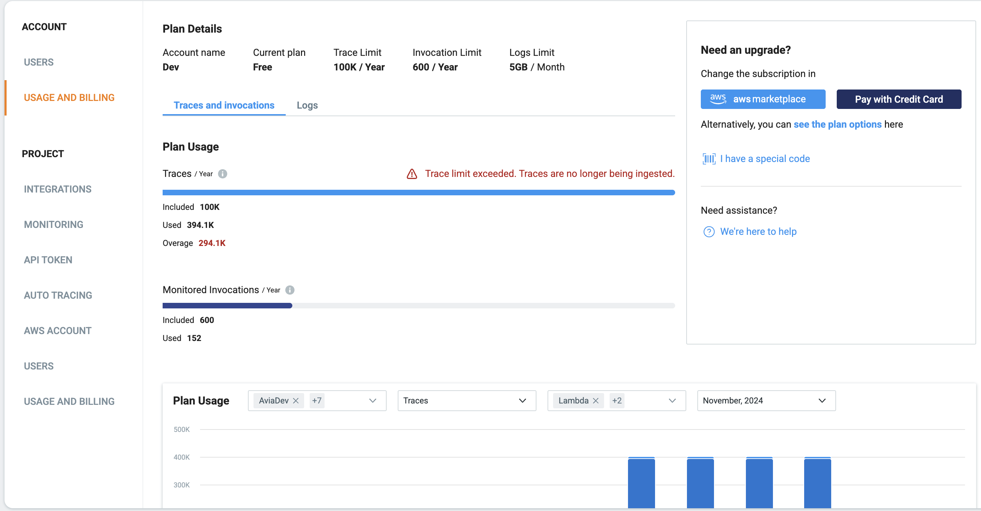This screenshot has height=511, width=981.
Task: Click the first blue bar in chart
Action: point(641,483)
